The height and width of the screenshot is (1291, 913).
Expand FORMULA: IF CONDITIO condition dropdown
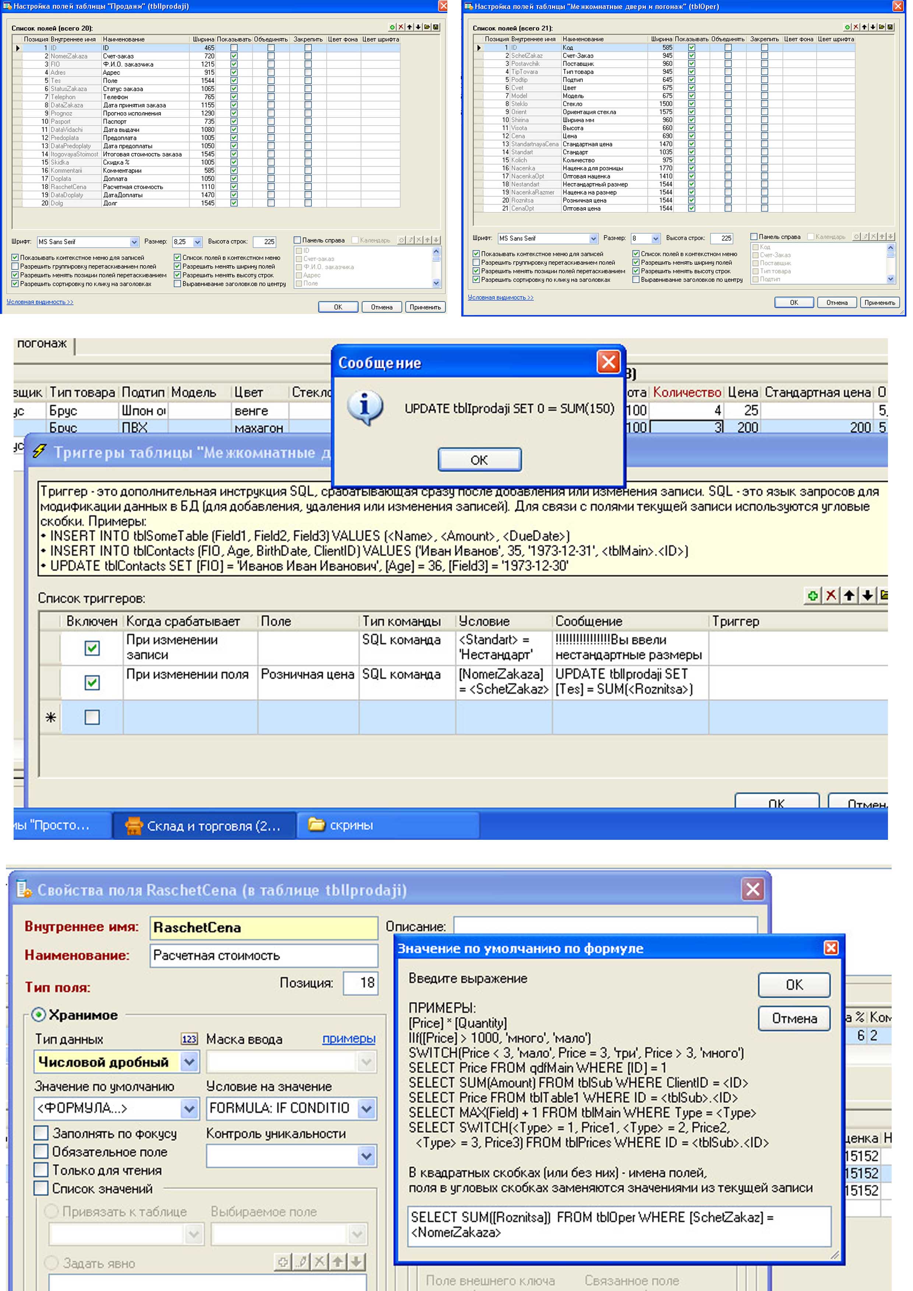367,1108
